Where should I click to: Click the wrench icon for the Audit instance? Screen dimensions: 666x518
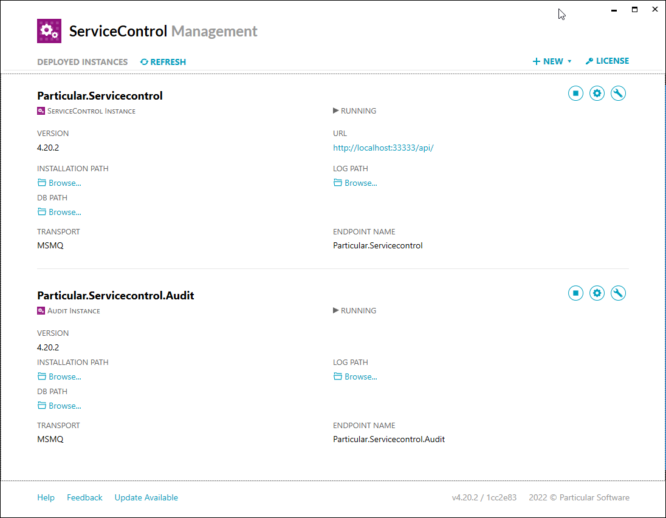point(618,293)
